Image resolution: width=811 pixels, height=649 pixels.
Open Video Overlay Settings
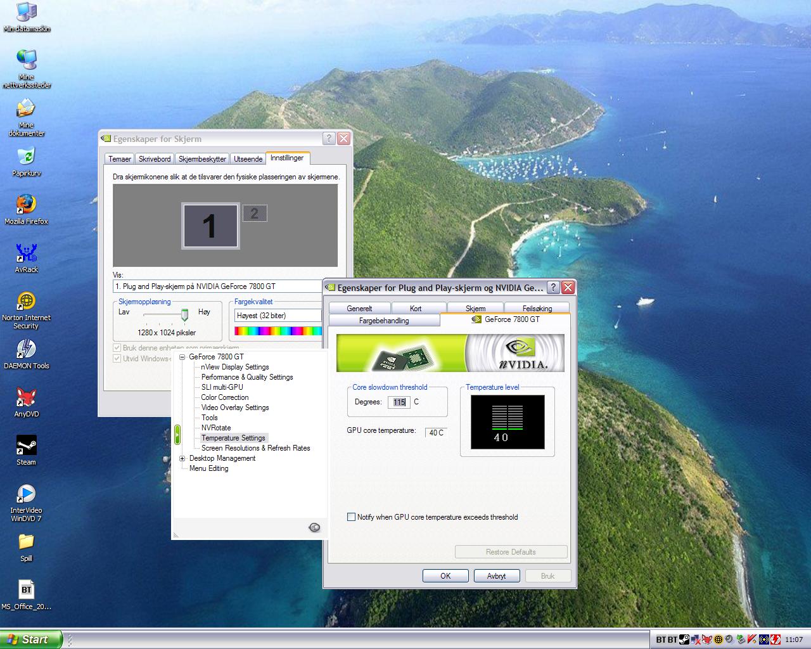pos(235,408)
